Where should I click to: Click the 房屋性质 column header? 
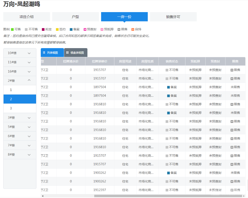tap(147, 61)
